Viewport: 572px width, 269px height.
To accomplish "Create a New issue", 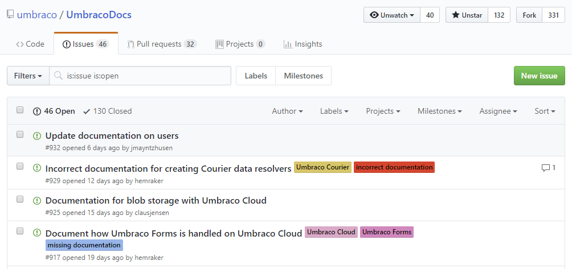I will point(539,76).
